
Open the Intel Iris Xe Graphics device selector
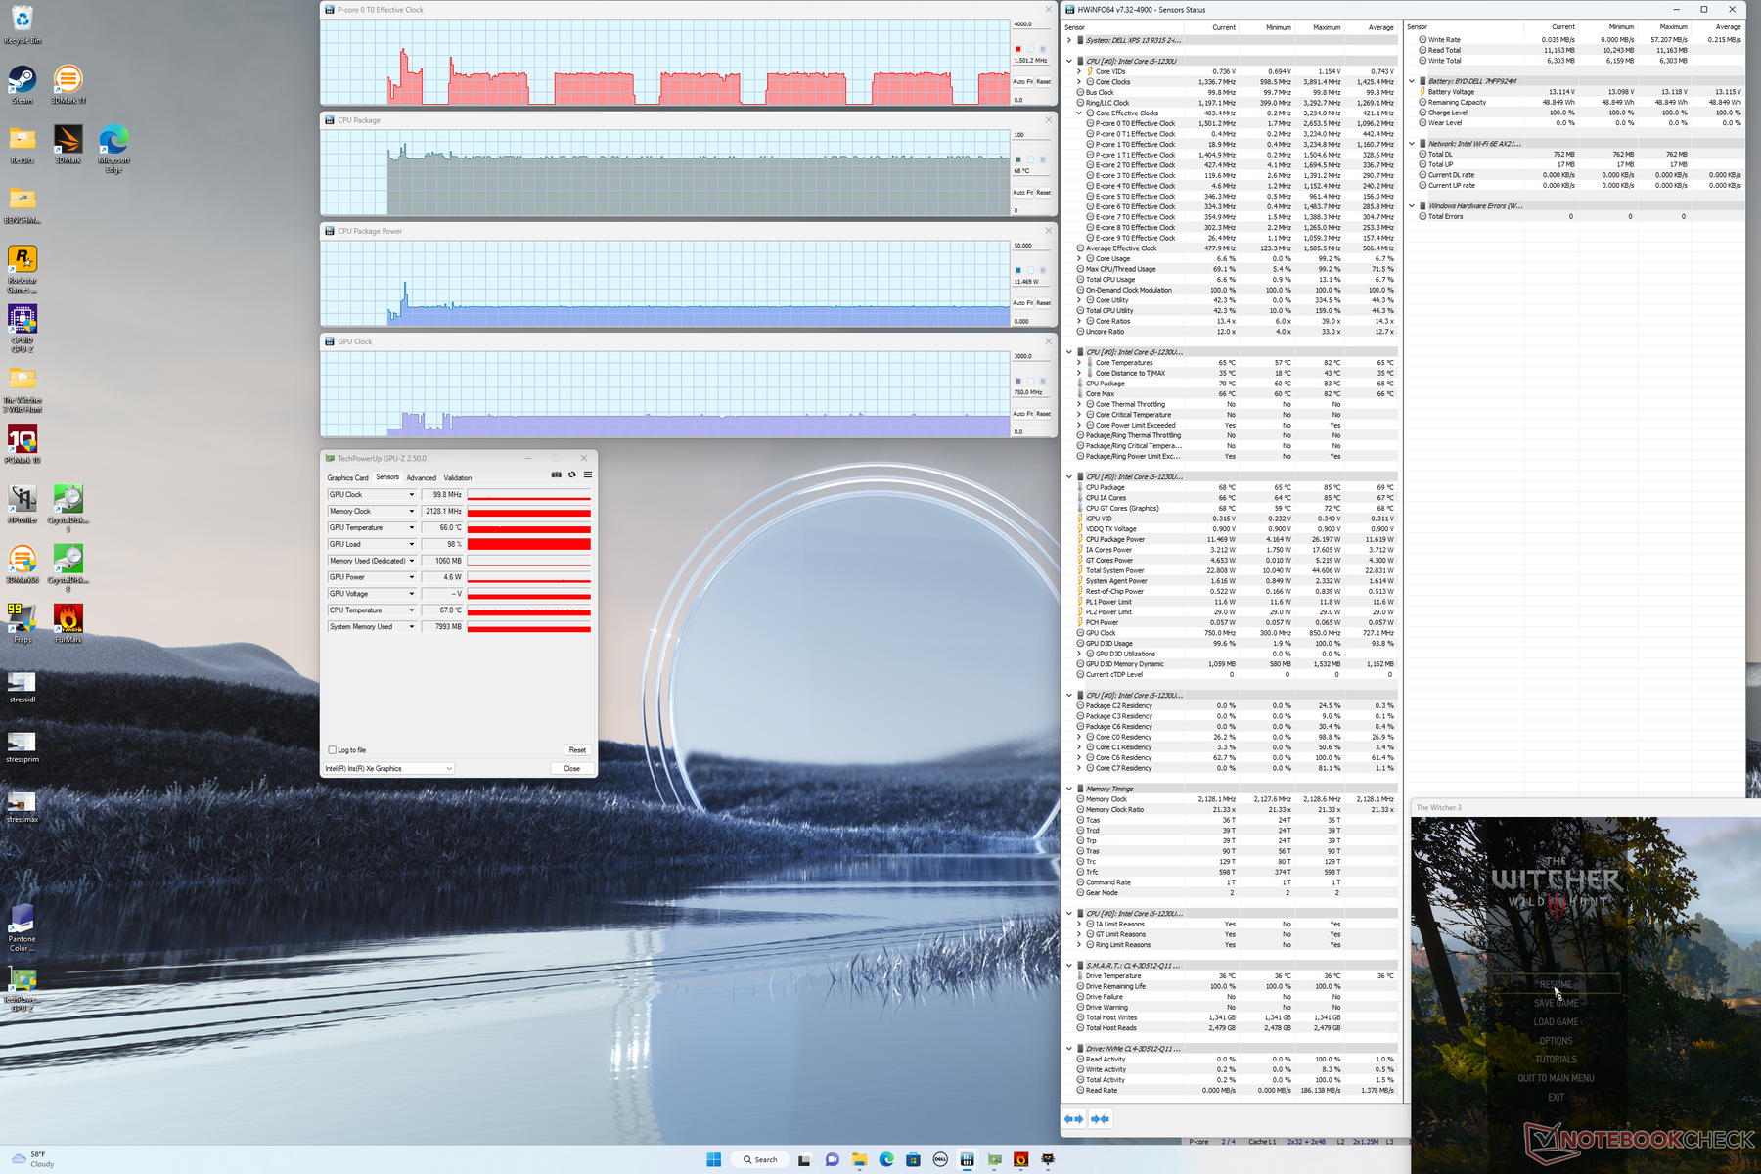coord(388,769)
